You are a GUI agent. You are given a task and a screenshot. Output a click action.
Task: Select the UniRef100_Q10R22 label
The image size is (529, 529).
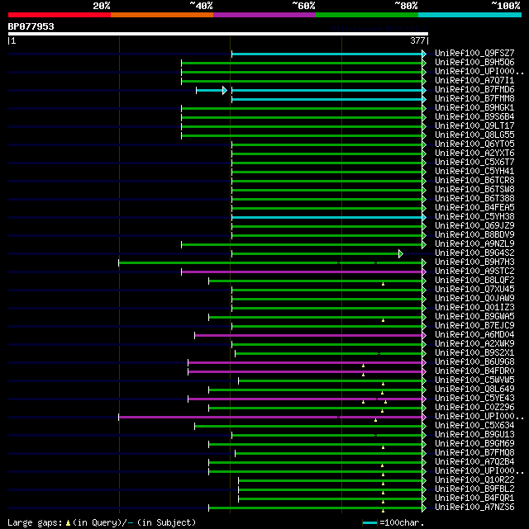pos(474,480)
